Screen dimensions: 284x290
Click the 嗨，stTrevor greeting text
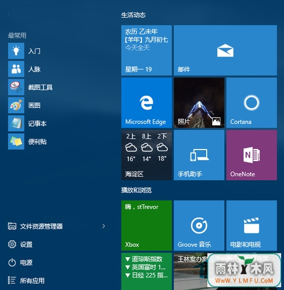click(141, 207)
